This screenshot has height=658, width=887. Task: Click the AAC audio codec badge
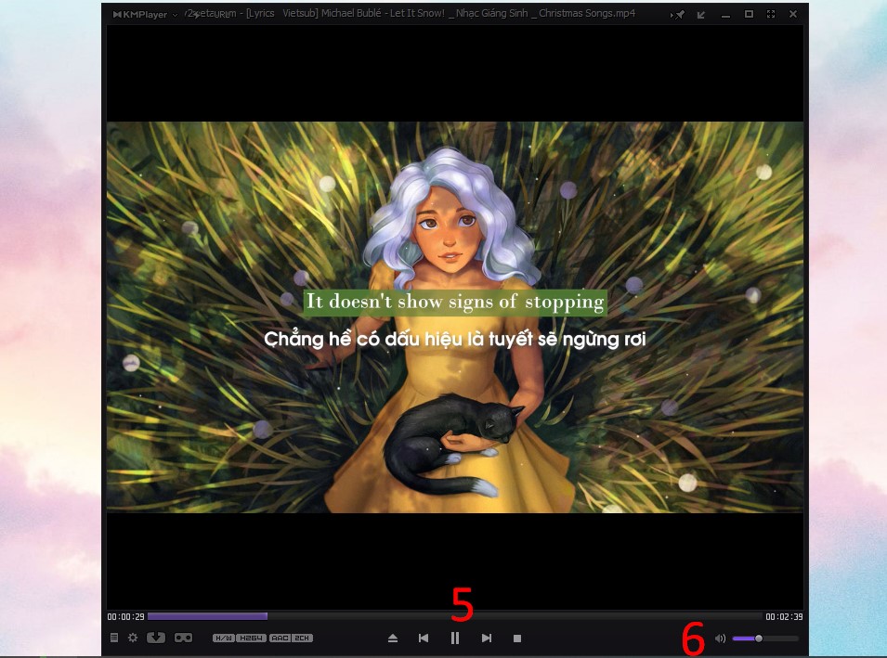coord(280,639)
